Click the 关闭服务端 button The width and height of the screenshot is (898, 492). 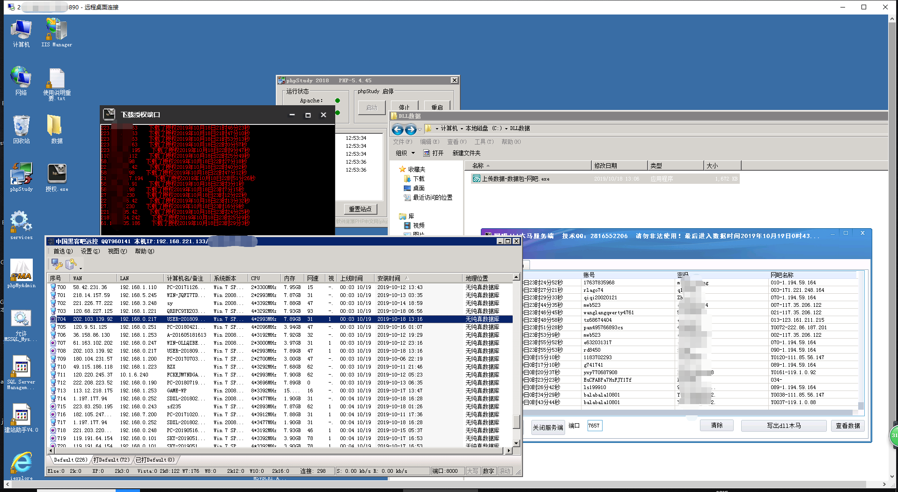click(548, 427)
